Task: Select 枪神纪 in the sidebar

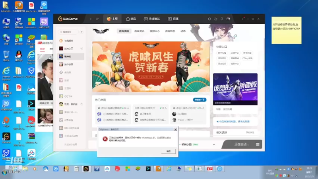Action: point(70,56)
